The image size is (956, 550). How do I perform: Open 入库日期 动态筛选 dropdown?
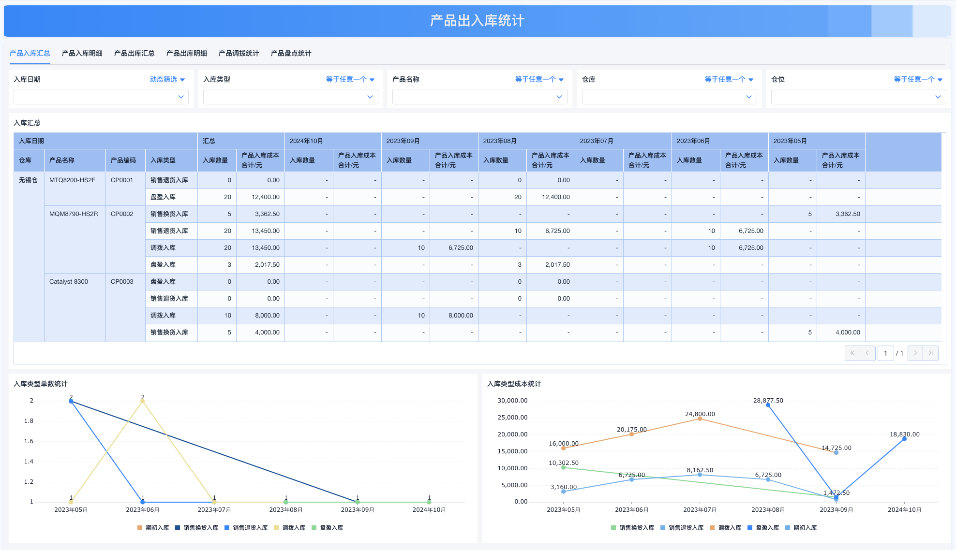click(x=167, y=79)
